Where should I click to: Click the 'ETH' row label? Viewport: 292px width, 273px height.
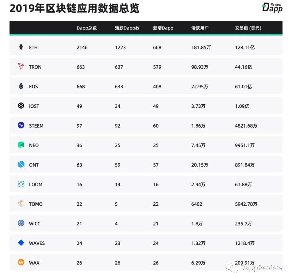[x=33, y=48]
